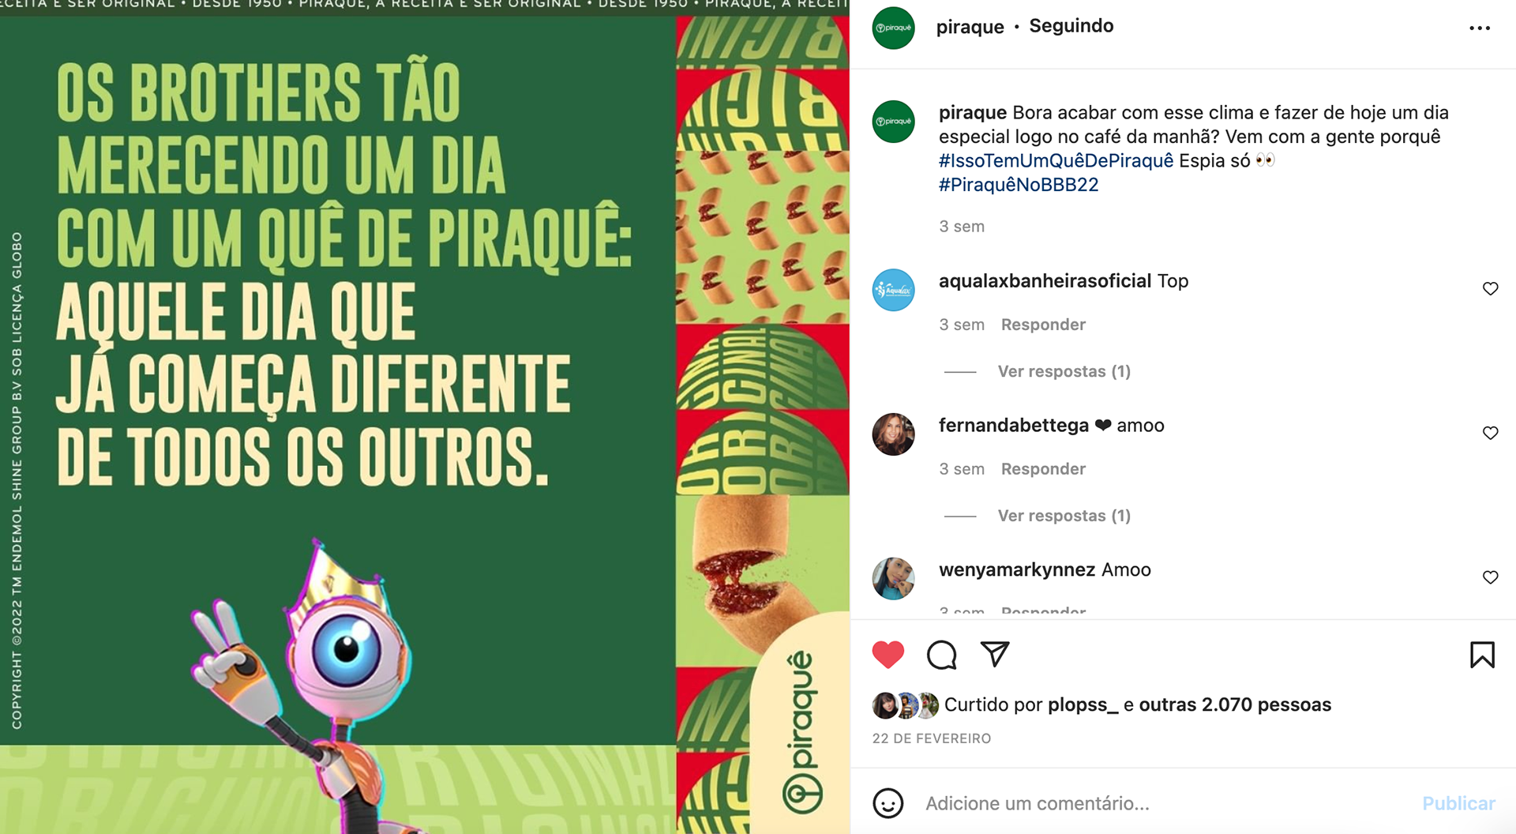Unlike the post with red heart icon
Viewport: 1516px width, 834px height.
click(887, 655)
